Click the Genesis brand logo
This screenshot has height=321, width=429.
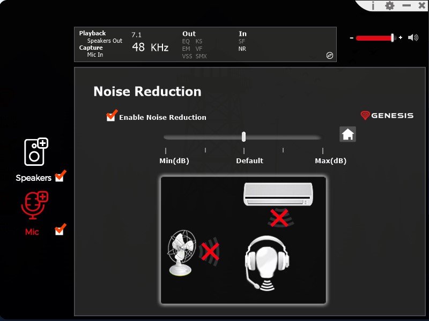pos(387,115)
